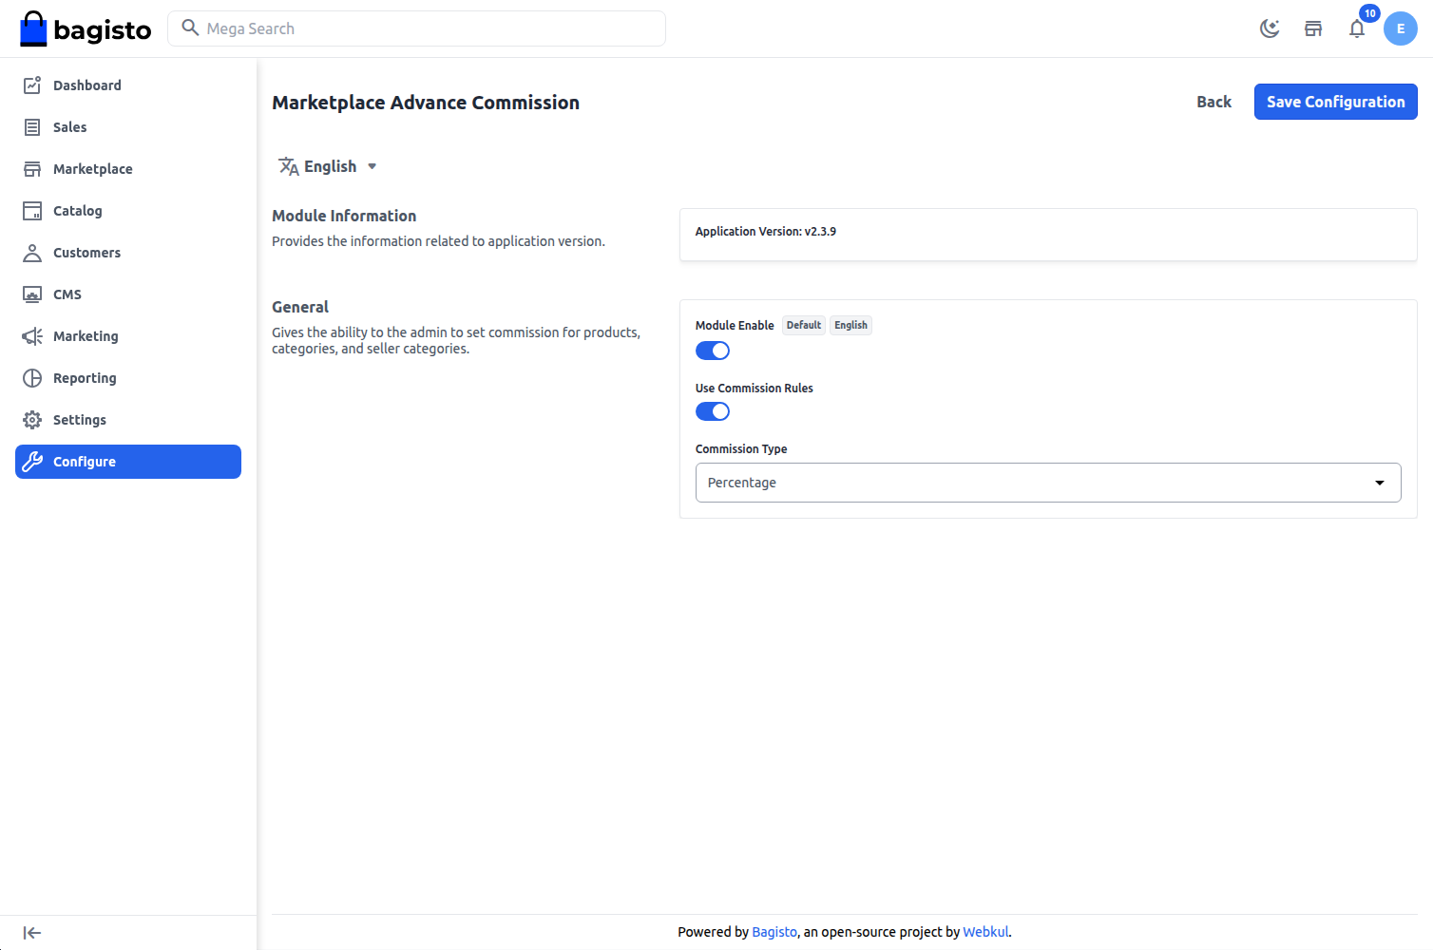Open the Marketplace section
1433x950 pixels.
point(92,168)
